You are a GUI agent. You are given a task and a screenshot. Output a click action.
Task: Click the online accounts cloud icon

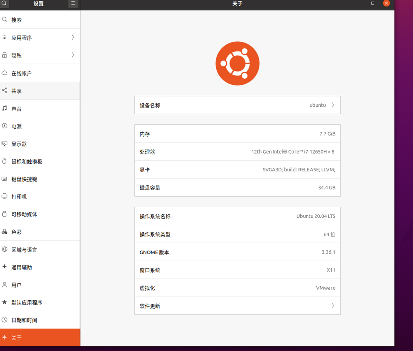pyautogui.click(x=5, y=73)
